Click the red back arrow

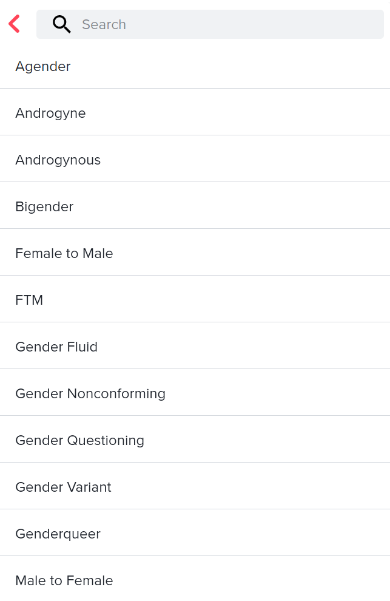click(15, 24)
